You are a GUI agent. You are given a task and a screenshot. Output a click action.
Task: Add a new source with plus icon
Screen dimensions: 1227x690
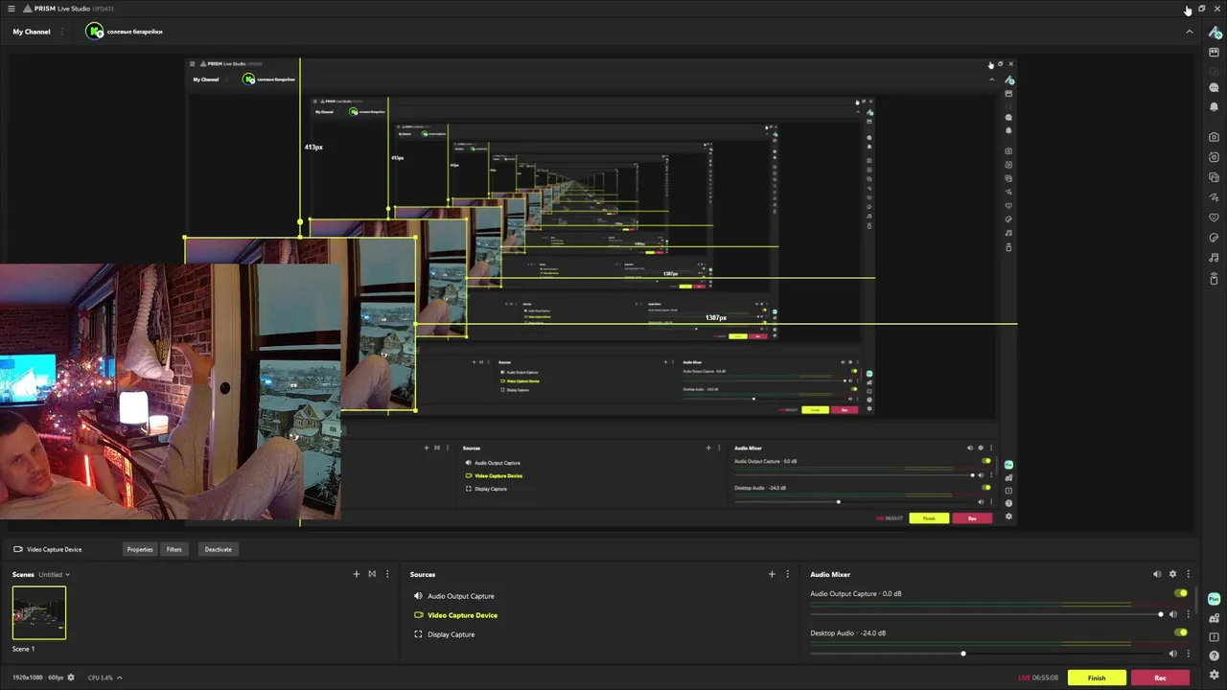pyautogui.click(x=772, y=574)
